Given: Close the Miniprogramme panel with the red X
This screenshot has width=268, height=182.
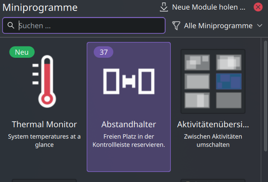Looking at the screenshot, I should [258, 7].
